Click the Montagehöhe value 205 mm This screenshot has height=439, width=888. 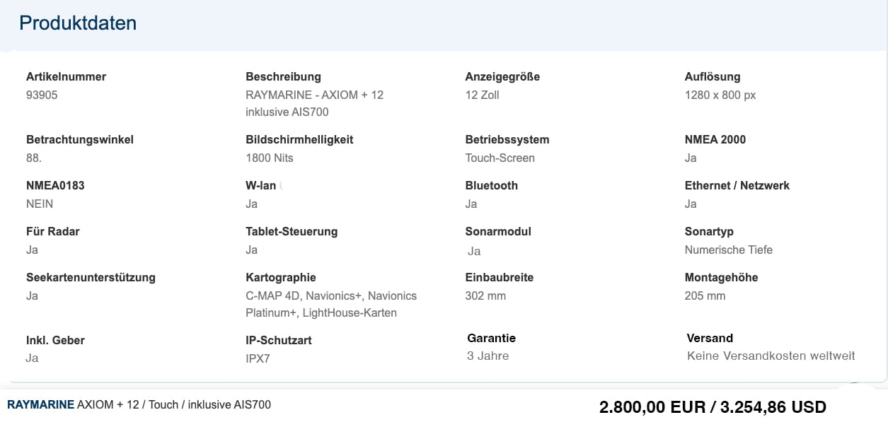[705, 295]
